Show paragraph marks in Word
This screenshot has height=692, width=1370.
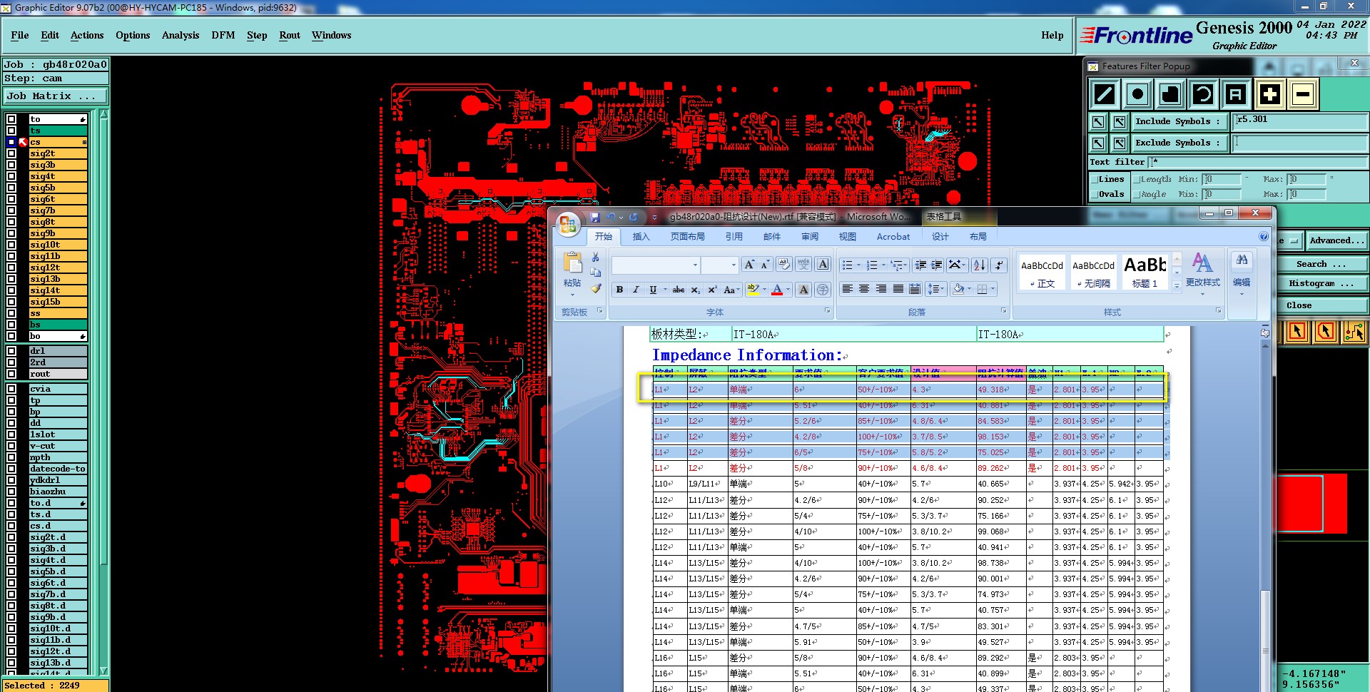(x=1000, y=265)
